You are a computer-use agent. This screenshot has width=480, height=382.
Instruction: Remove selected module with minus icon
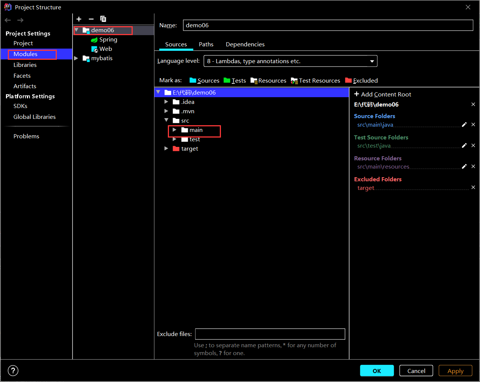pyautogui.click(x=91, y=19)
